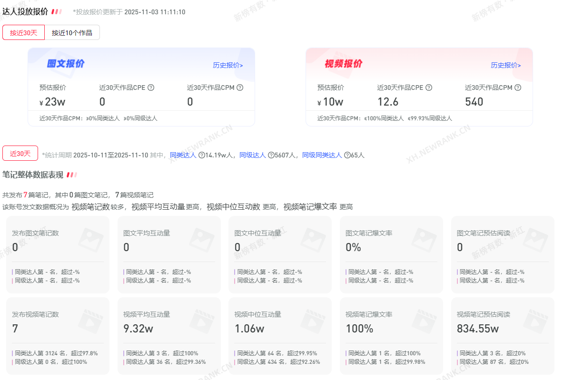Viewport: 564px width, 380px height.
Task: Click image icon in 发布图文笔记数 card
Action: 90,239
